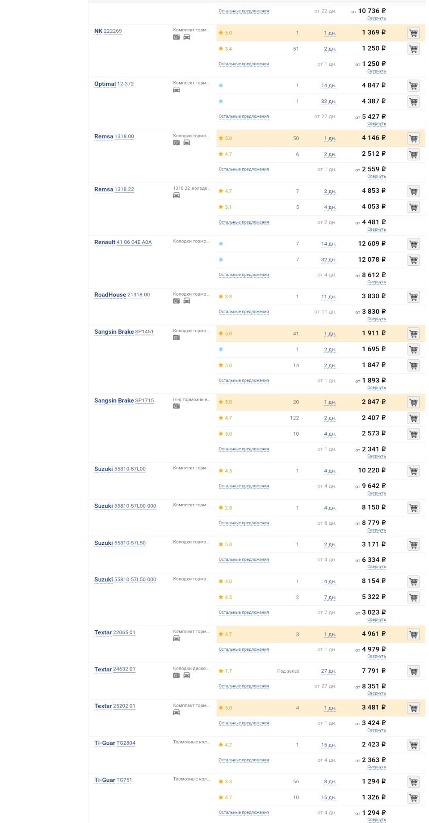Image resolution: width=429 pixels, height=823 pixels.
Task: Click car applicability icon for Optimal 12-372
Action: click(177, 90)
